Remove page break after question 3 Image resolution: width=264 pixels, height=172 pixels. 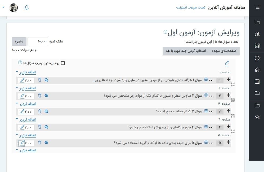tap(233, 116)
